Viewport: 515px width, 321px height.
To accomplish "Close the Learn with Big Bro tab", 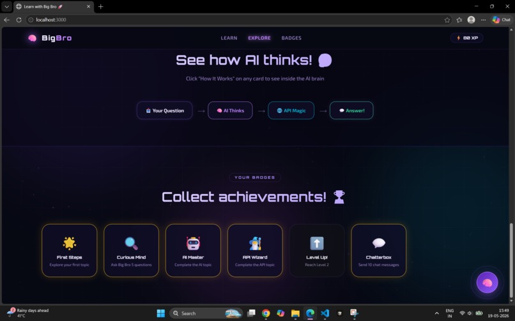I will 88,6.
